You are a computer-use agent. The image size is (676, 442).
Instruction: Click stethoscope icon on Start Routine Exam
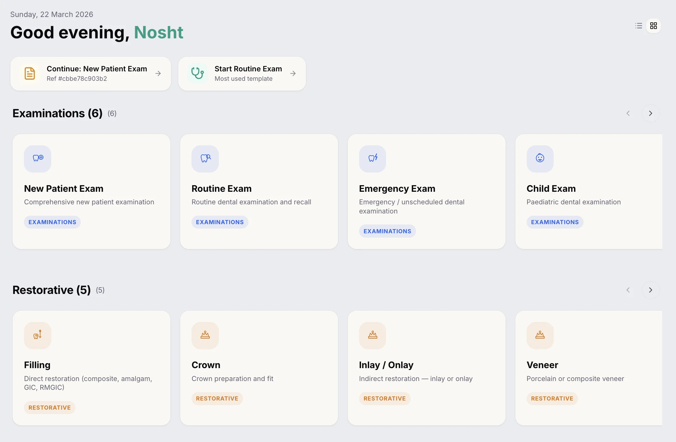[x=198, y=73]
